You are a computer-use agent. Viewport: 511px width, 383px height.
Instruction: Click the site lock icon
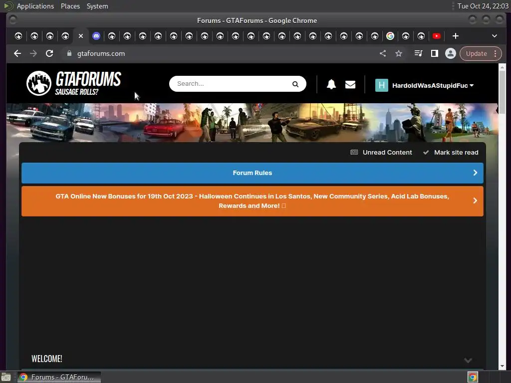[69, 53]
